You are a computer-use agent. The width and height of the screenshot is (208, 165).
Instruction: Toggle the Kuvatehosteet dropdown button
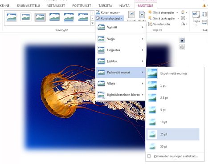point(109,18)
